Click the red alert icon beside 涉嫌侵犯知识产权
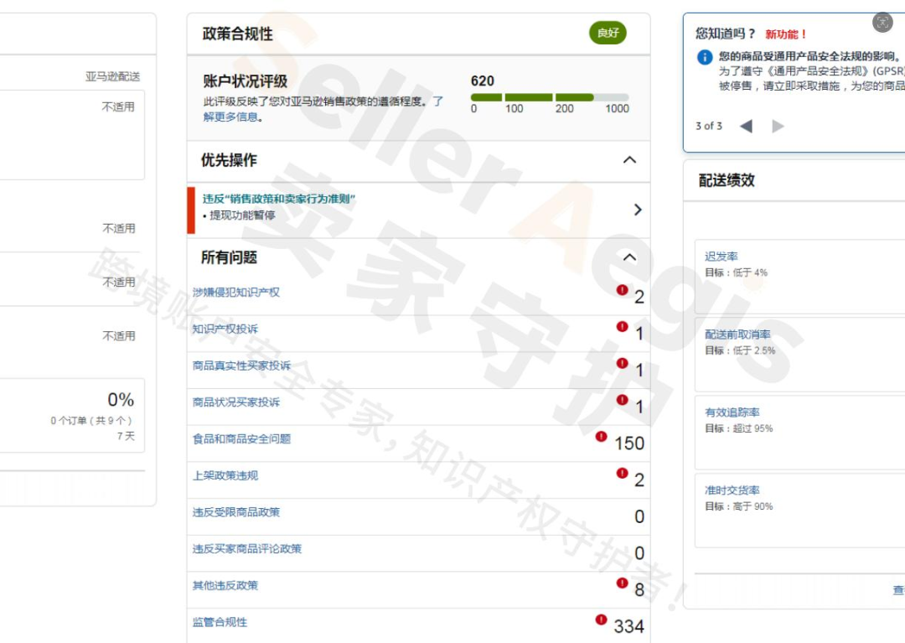 click(x=622, y=290)
